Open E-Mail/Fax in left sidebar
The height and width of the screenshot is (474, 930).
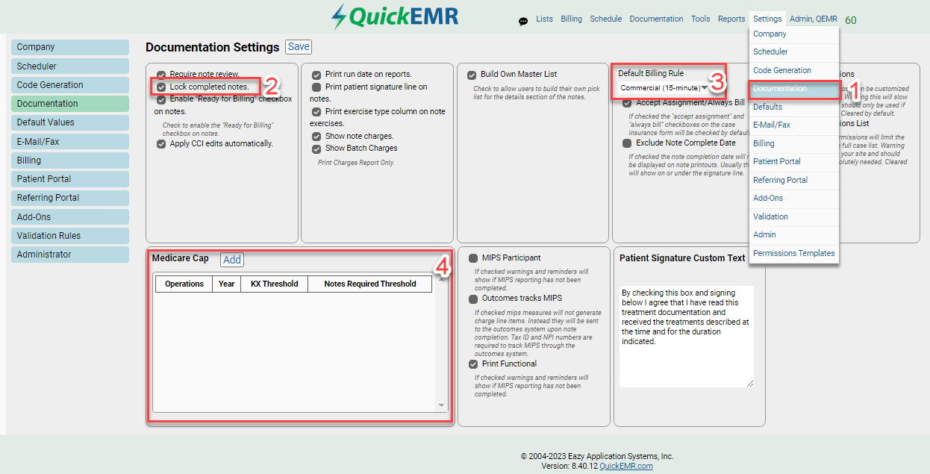point(70,141)
